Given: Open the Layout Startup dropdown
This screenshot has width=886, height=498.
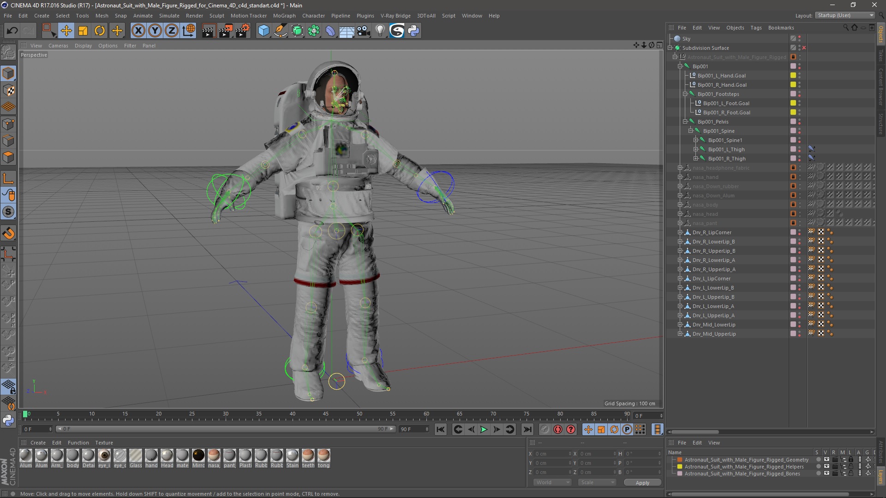Looking at the screenshot, I should tap(845, 15).
